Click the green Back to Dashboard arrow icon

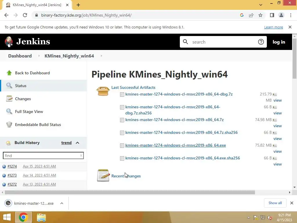(9, 73)
